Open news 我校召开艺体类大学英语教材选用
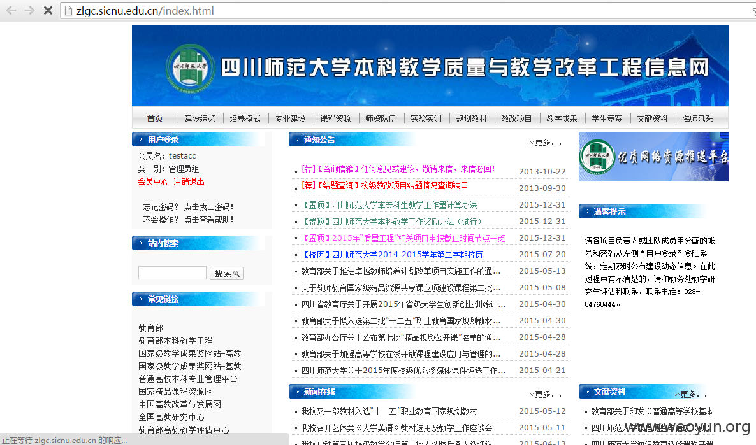 point(396,428)
